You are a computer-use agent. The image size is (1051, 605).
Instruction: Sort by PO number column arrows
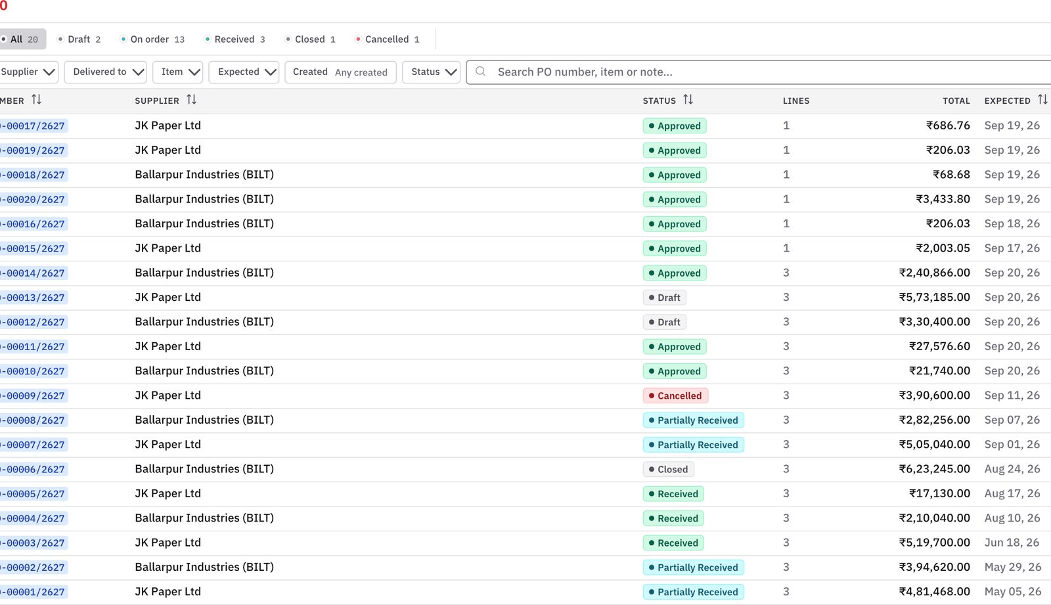[37, 100]
